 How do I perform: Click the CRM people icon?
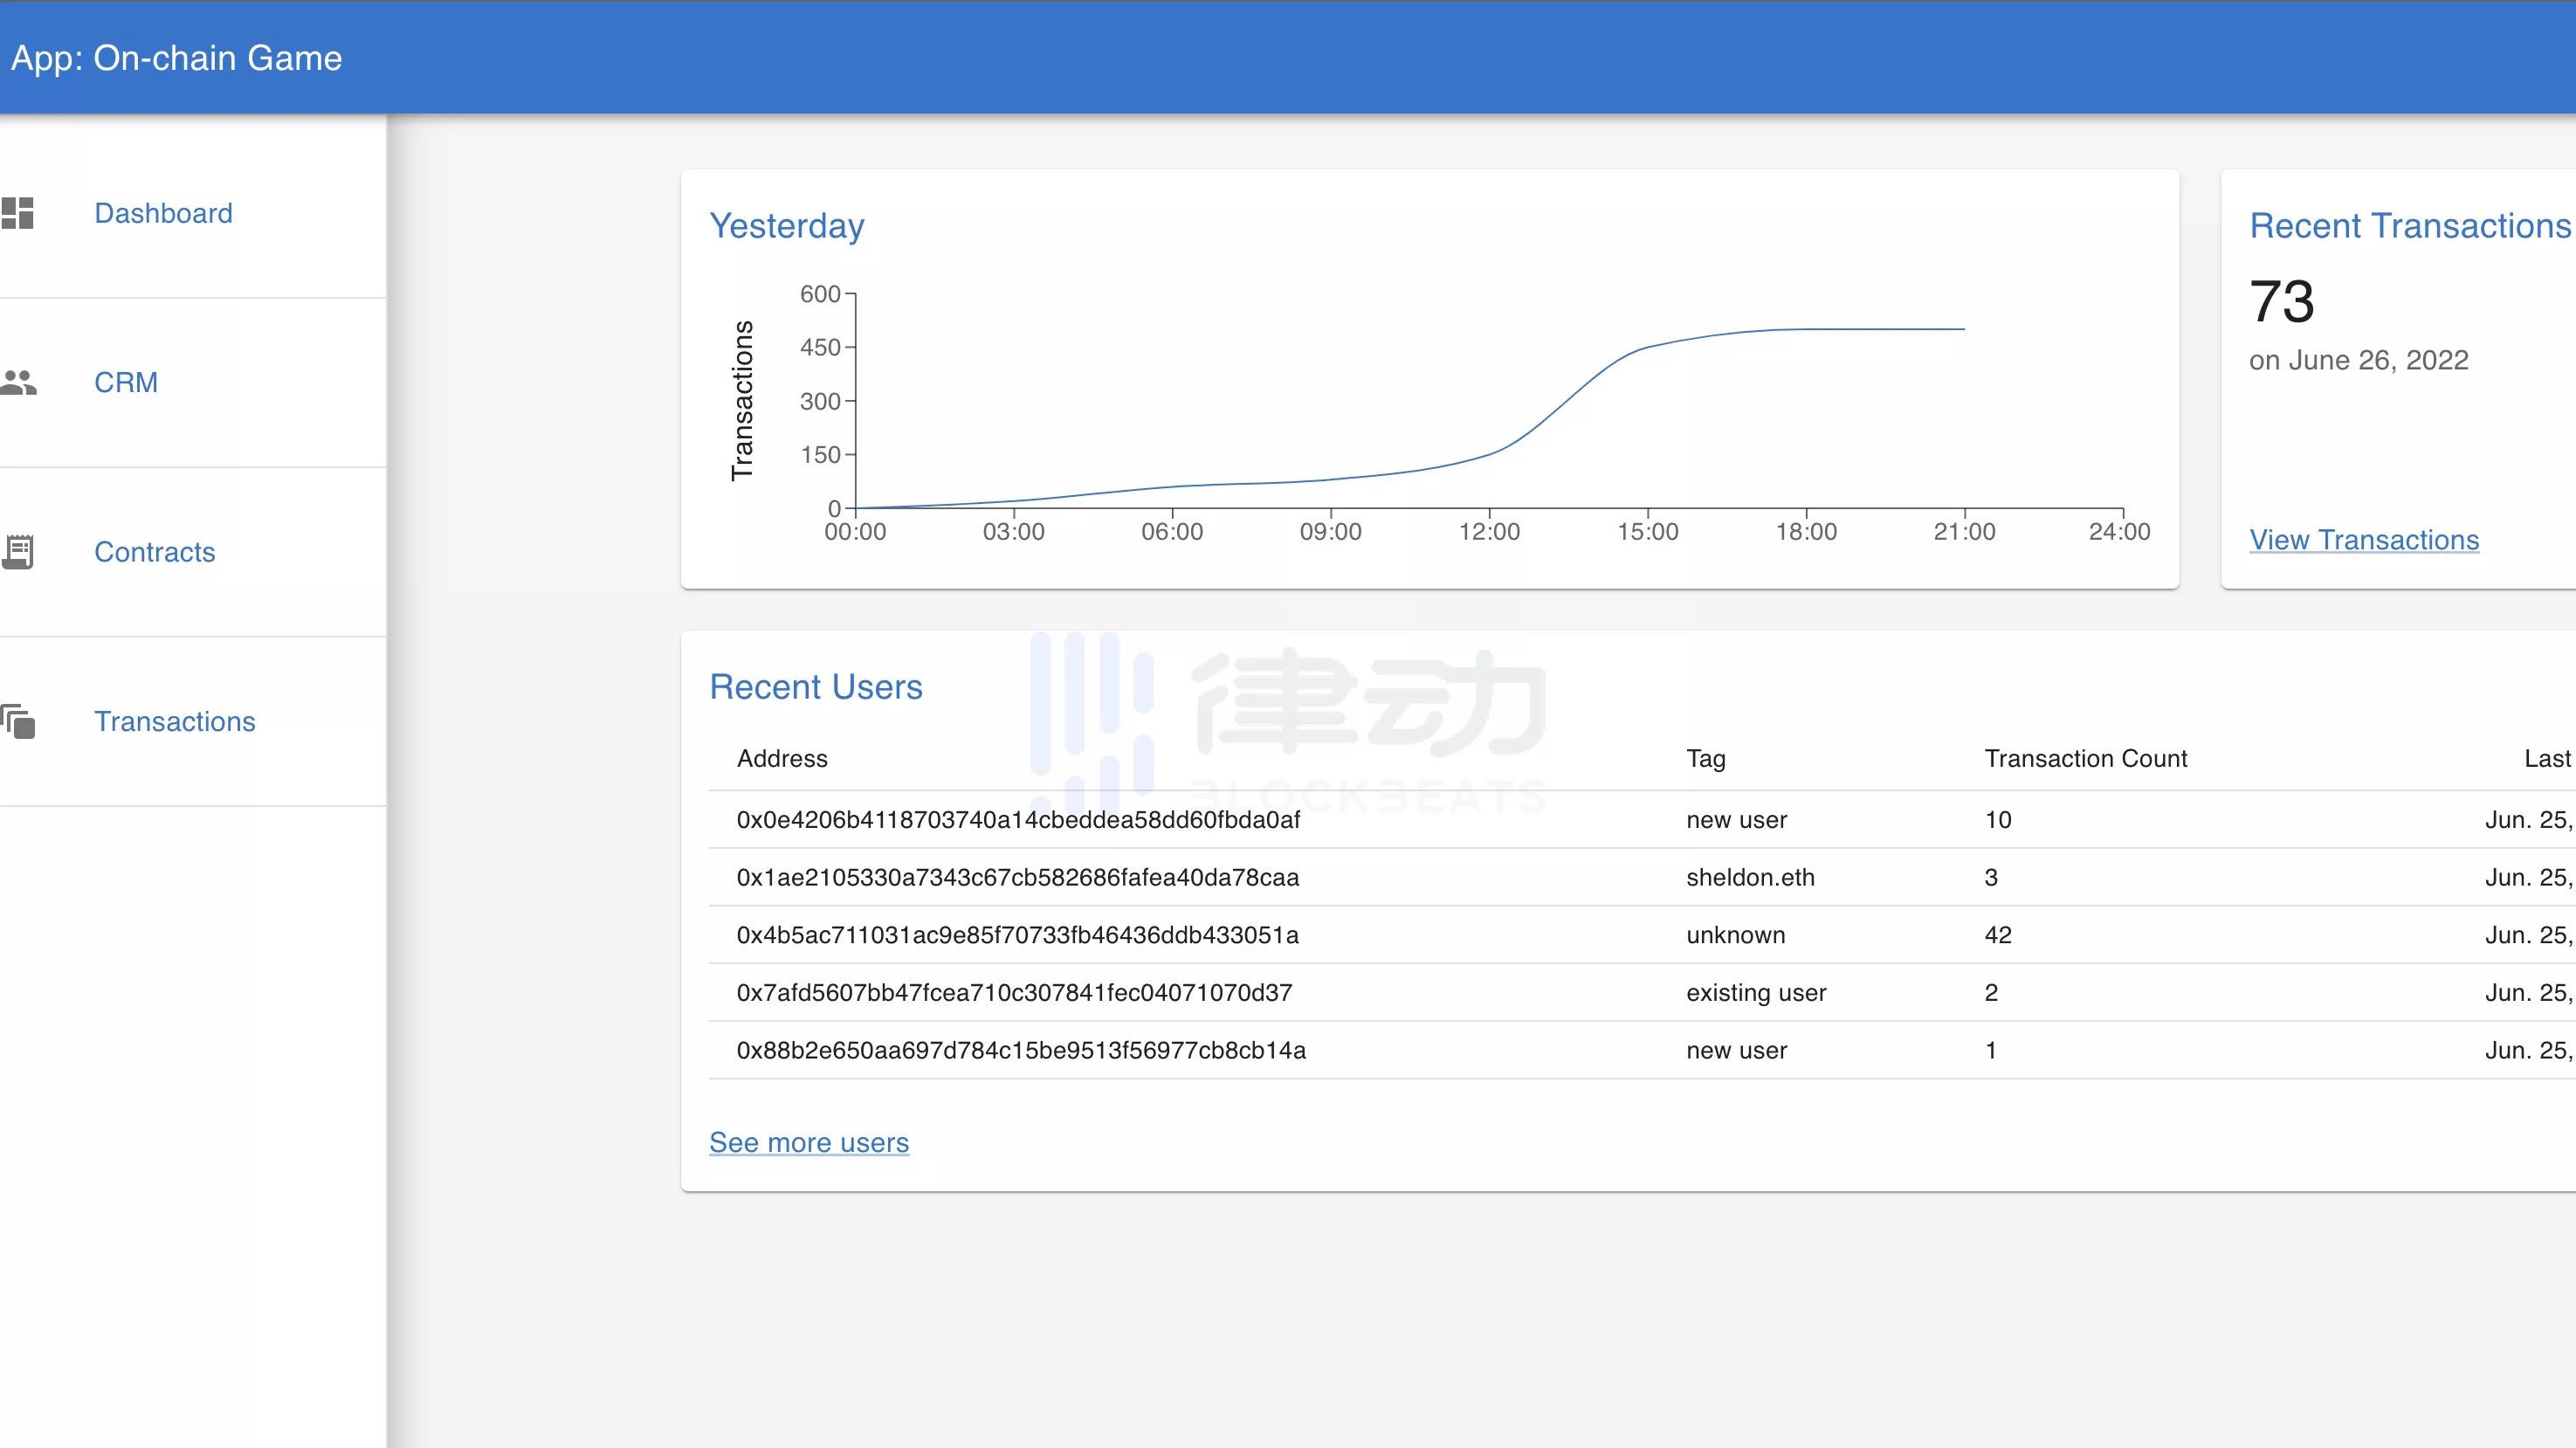tap(18, 382)
